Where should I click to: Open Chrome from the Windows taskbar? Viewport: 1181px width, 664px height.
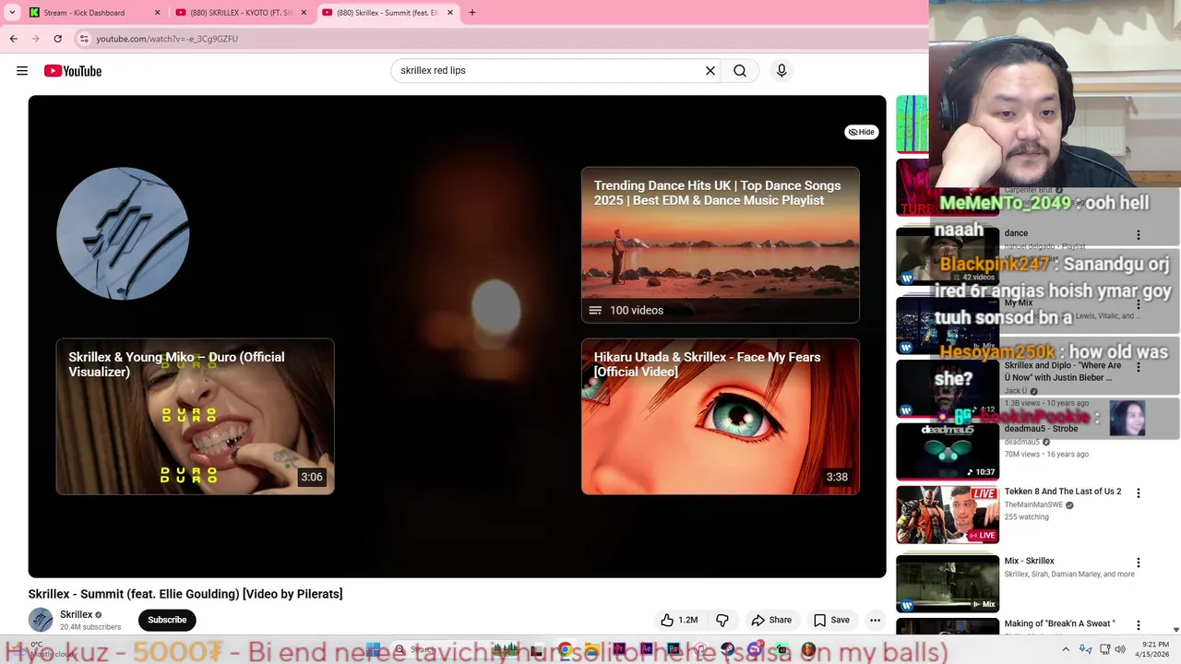[565, 650]
